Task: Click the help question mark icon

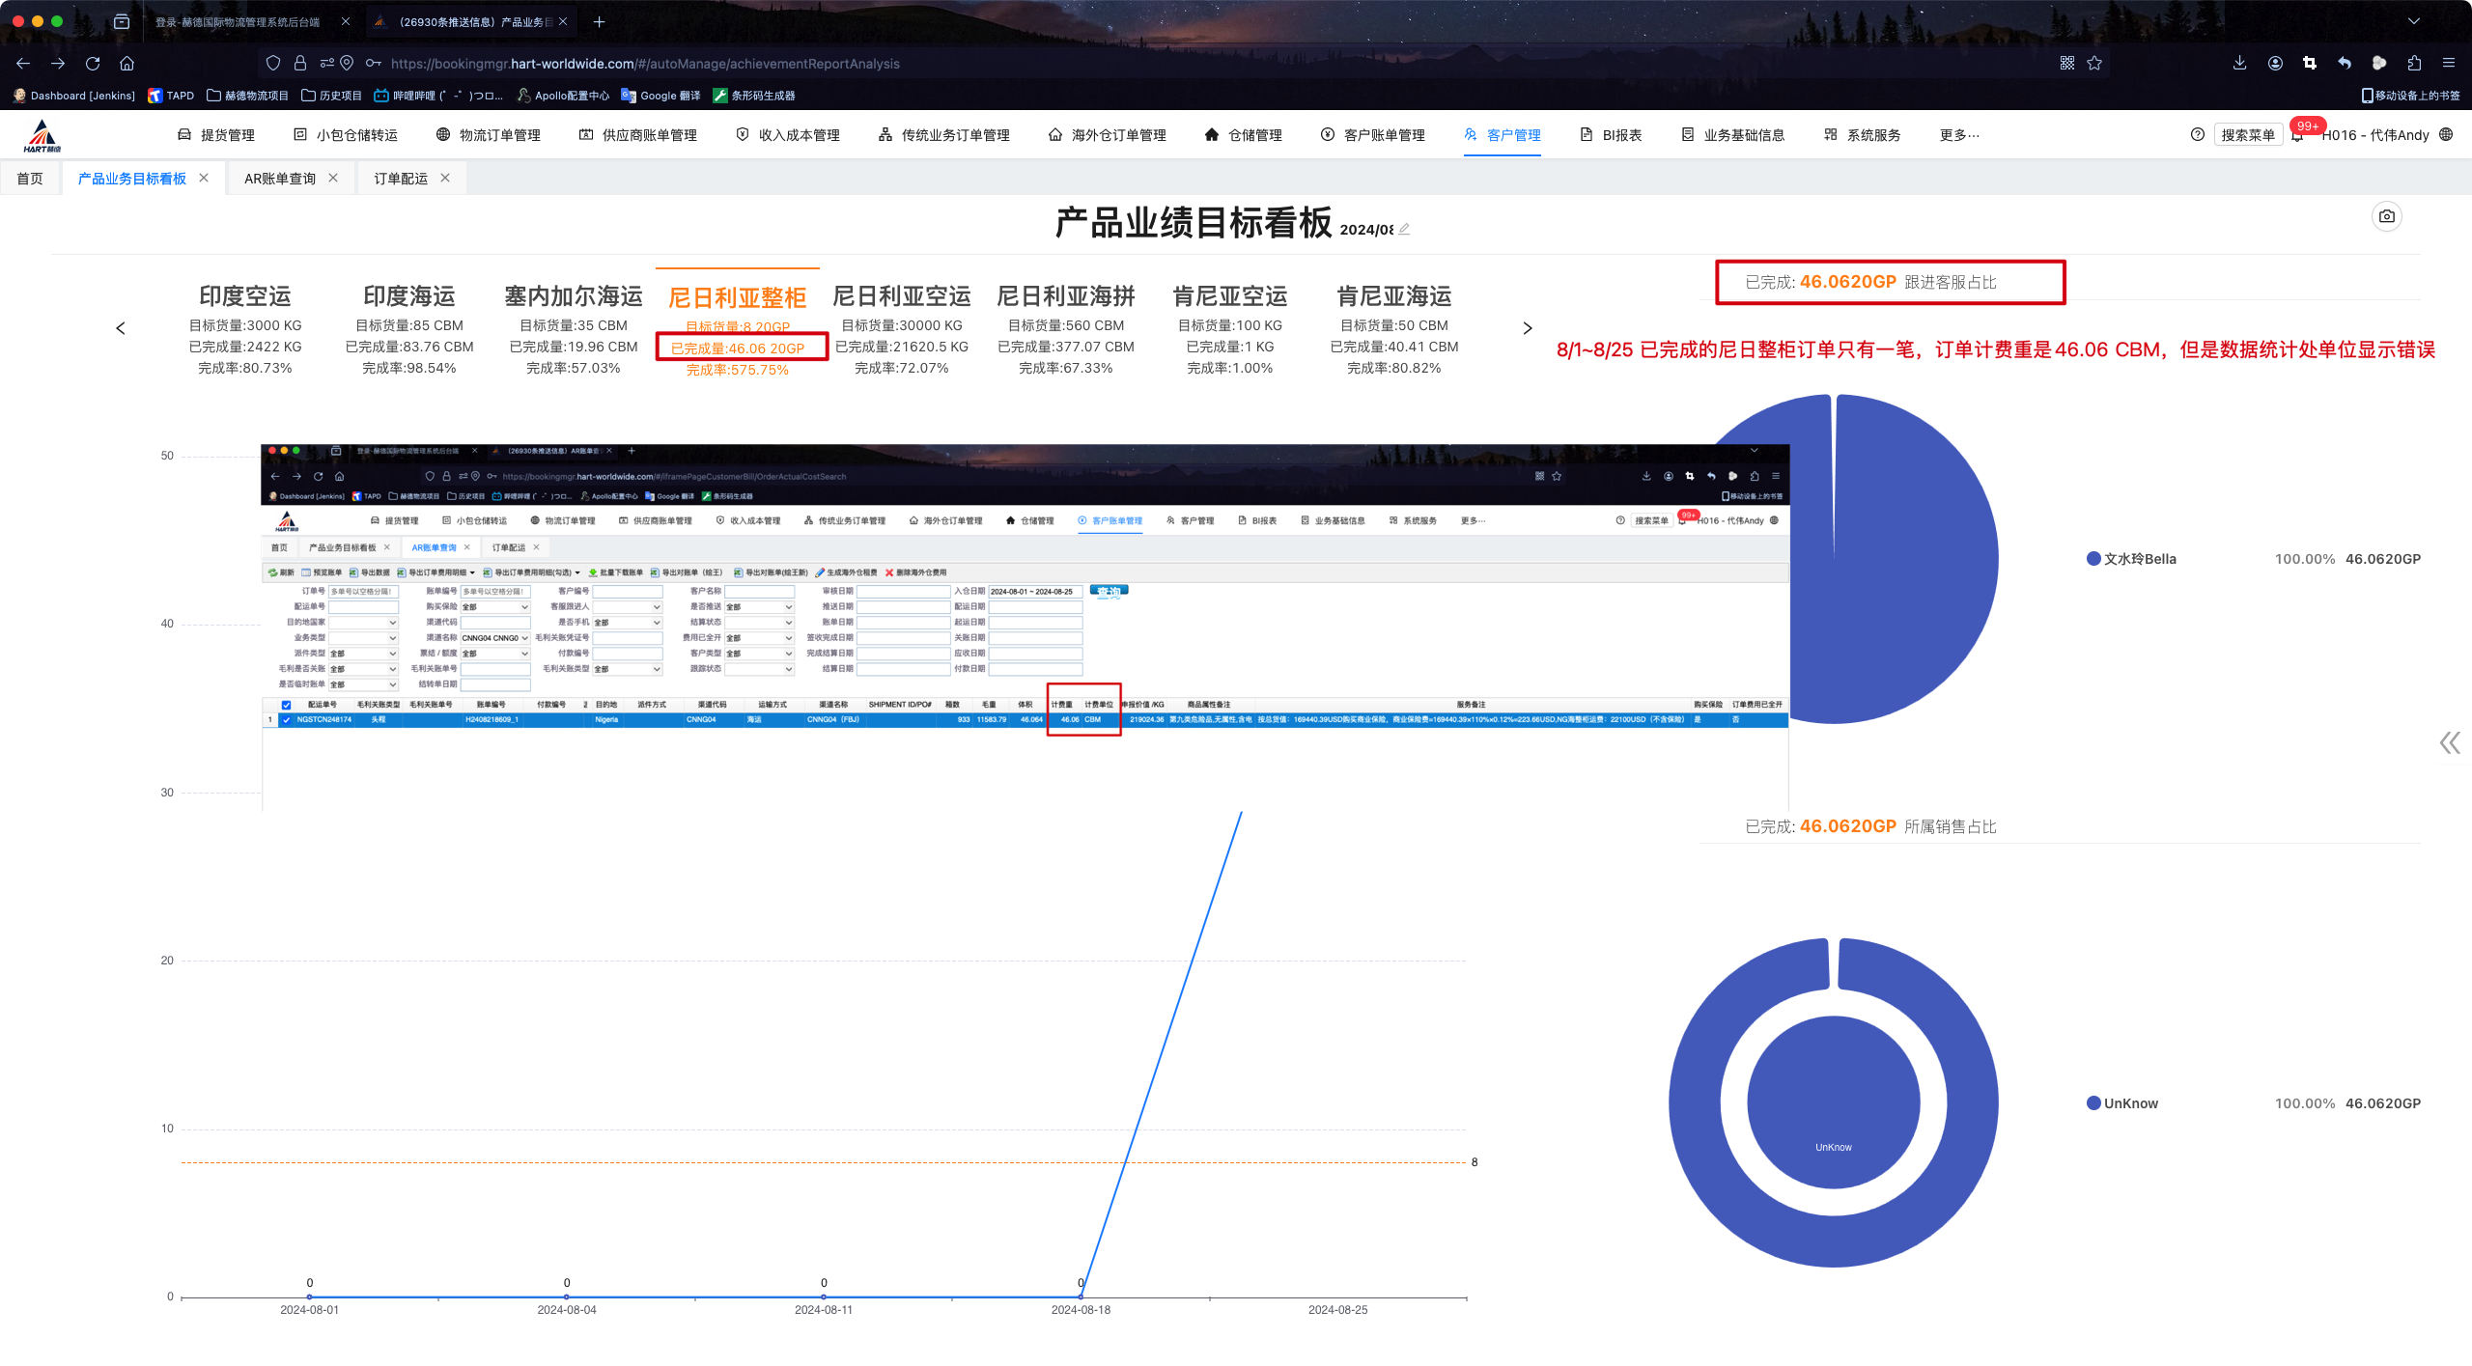Action: pos(2197,135)
